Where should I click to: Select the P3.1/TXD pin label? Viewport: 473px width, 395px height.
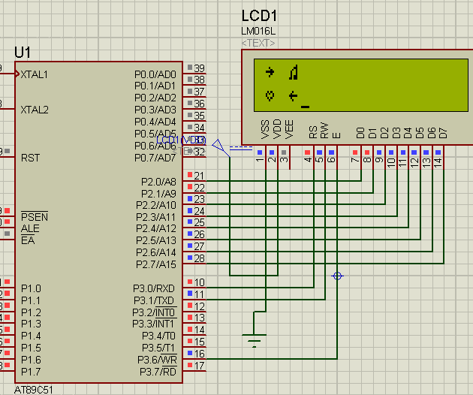(154, 300)
